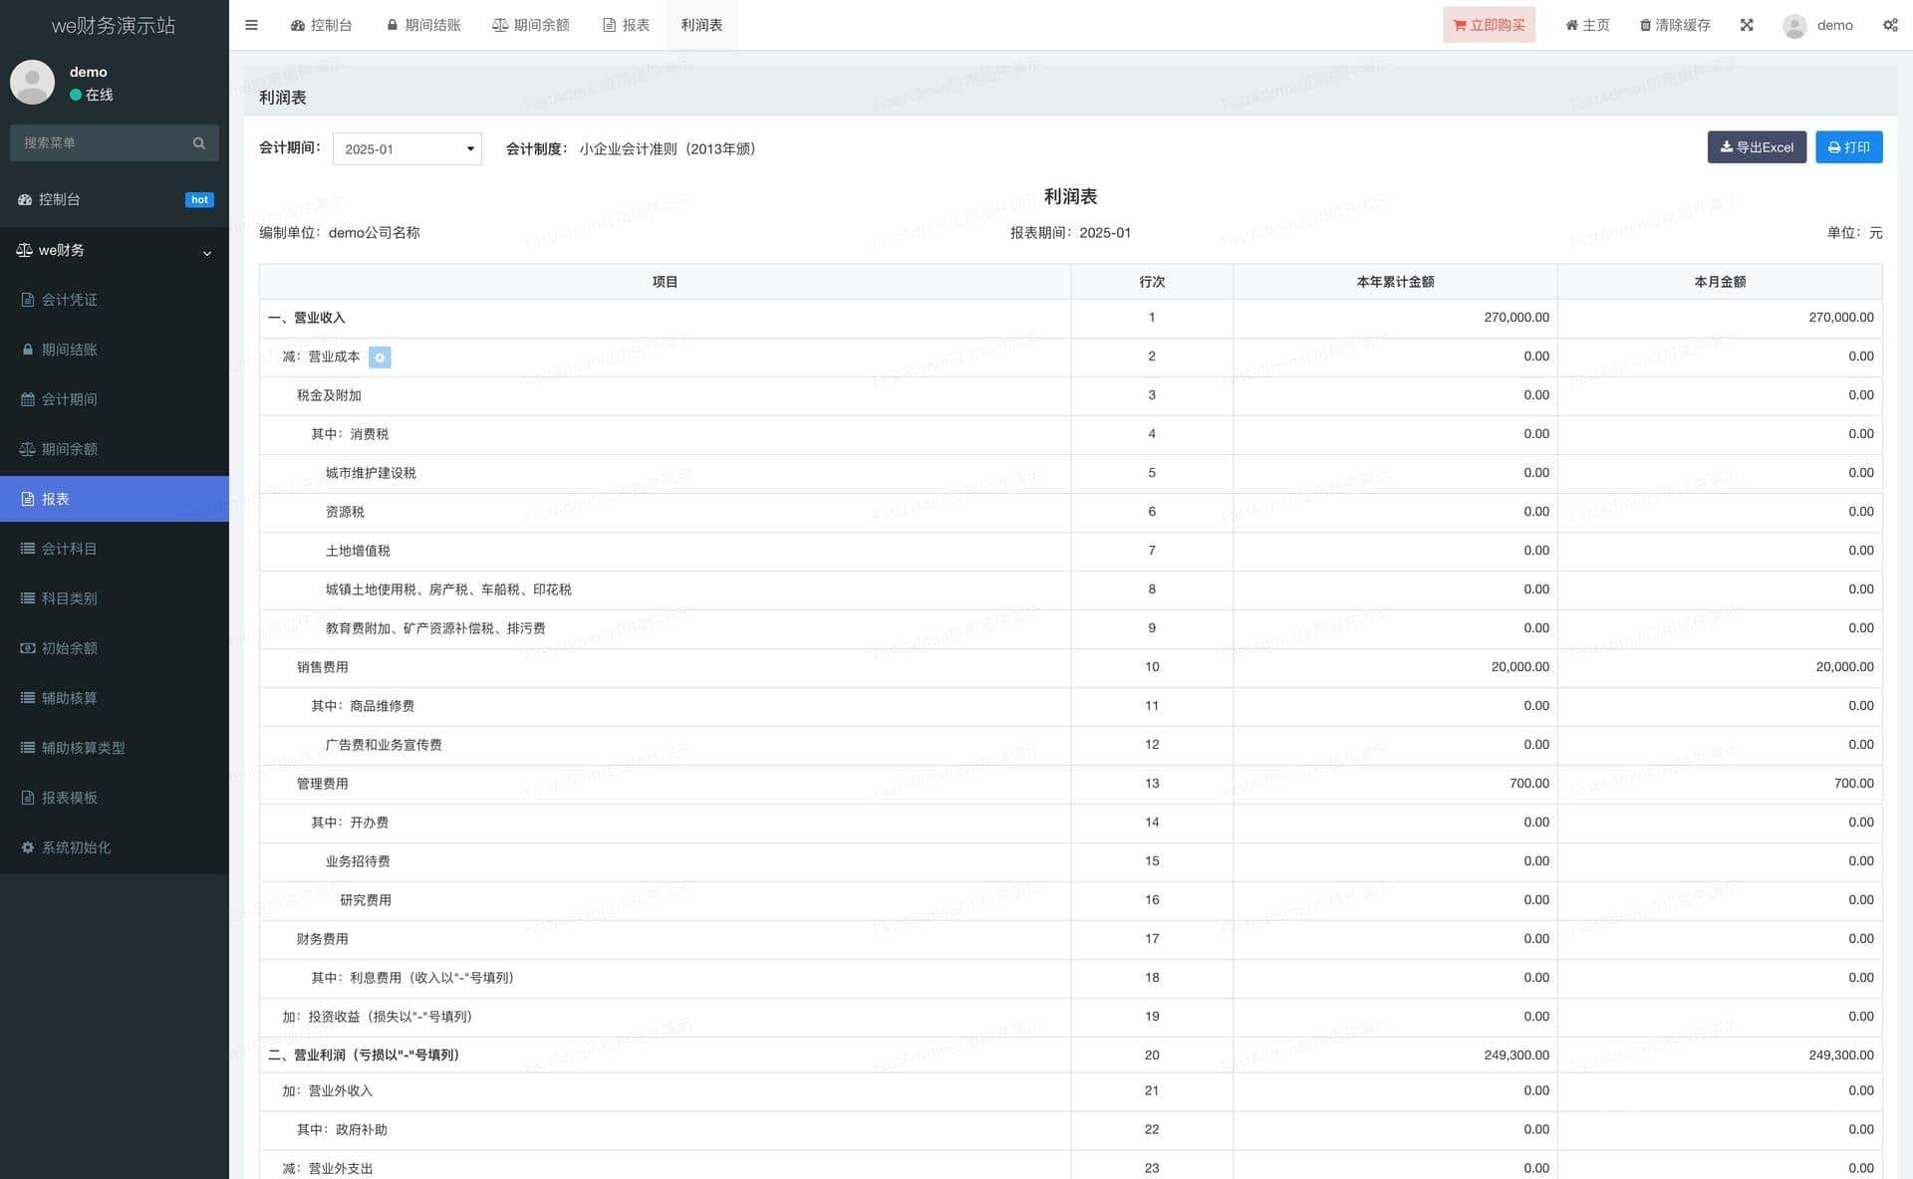Image resolution: width=1913 pixels, height=1179 pixels.
Task: Click the search magnifier icon in sidebar
Action: [199, 143]
